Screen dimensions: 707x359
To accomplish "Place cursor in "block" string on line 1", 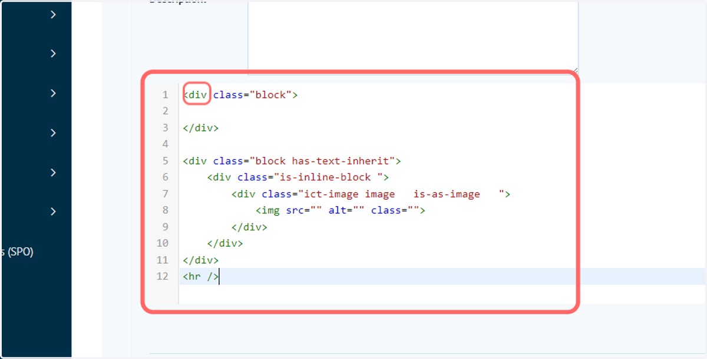I will [x=270, y=95].
